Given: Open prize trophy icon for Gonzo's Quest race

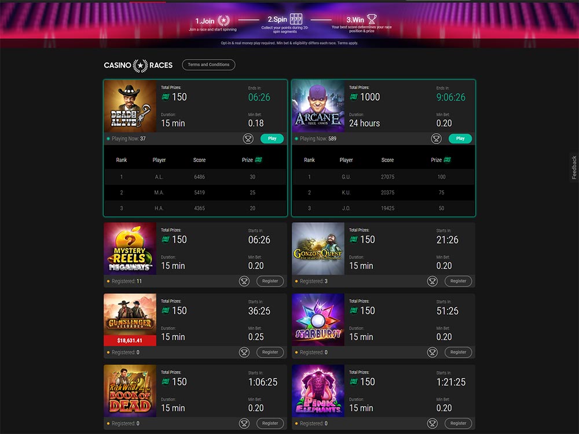Looking at the screenshot, I should (433, 281).
